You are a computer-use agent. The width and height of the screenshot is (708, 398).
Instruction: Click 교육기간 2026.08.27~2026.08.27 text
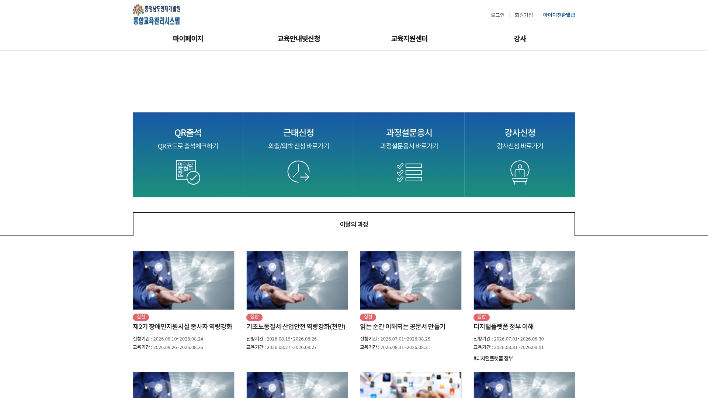[282, 347]
